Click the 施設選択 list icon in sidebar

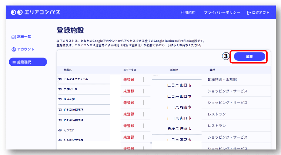(x=14, y=62)
